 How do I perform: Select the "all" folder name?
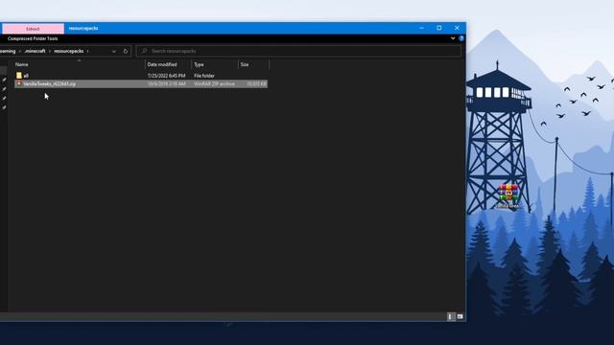[26, 76]
